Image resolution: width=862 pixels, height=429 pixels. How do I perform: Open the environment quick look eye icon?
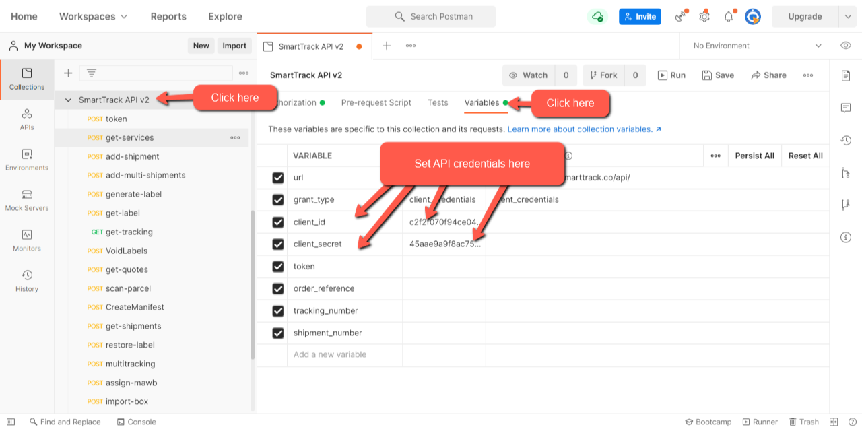846,46
